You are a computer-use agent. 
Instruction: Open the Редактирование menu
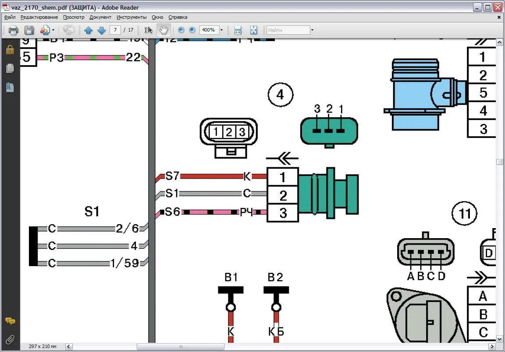(x=39, y=17)
